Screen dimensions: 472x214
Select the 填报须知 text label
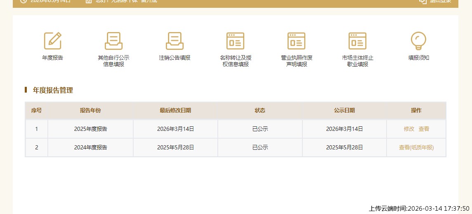(418, 58)
